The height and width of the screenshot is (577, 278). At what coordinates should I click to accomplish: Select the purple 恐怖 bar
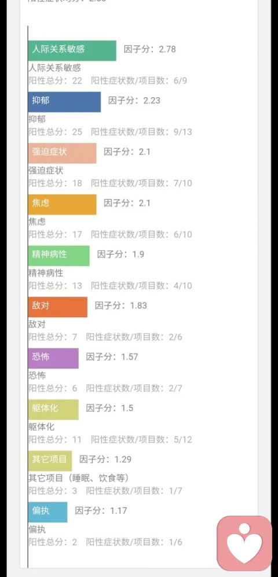(53, 358)
